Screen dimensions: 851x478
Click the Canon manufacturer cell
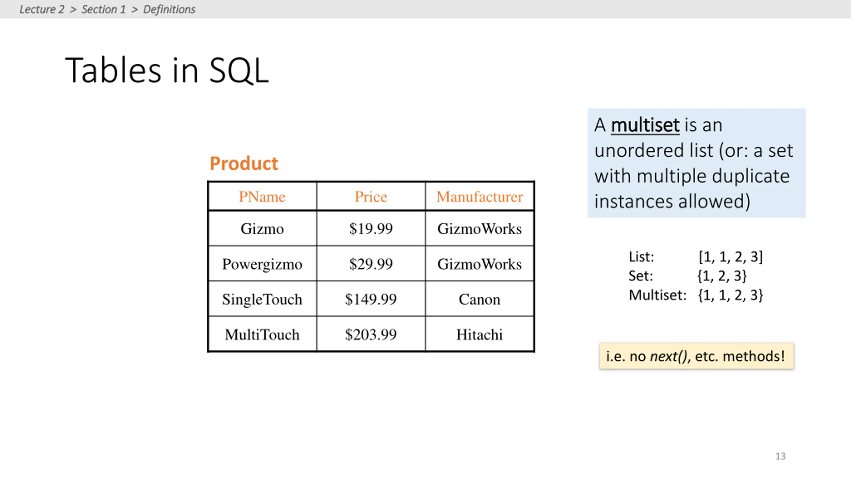pos(480,299)
